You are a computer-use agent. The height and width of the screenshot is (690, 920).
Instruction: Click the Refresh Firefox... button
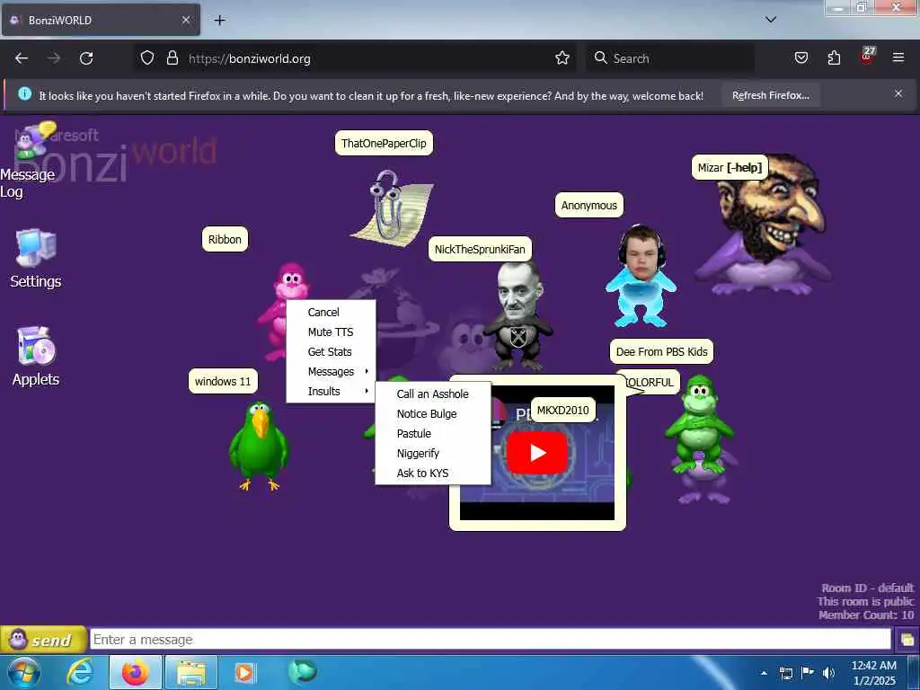[770, 95]
